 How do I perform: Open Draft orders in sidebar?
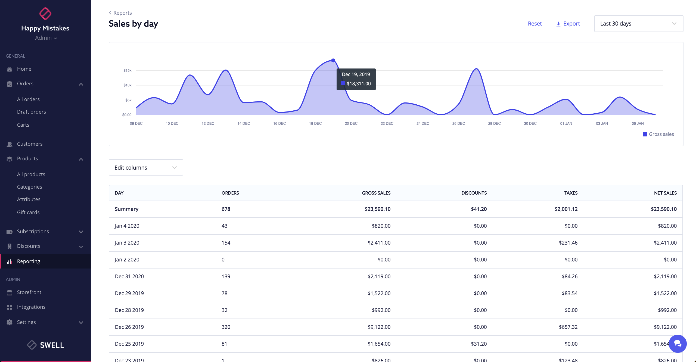point(31,112)
